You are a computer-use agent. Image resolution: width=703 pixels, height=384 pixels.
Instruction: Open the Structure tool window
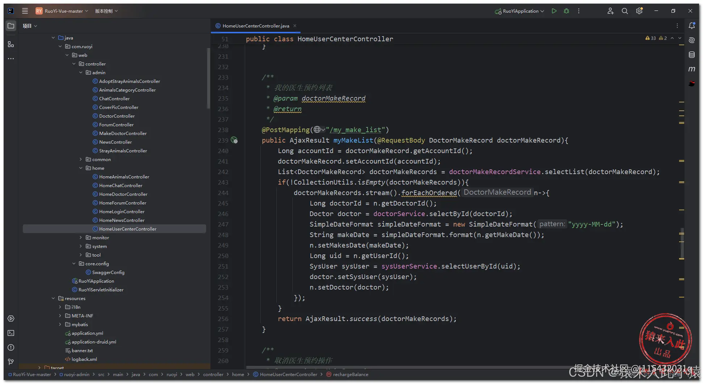click(11, 44)
